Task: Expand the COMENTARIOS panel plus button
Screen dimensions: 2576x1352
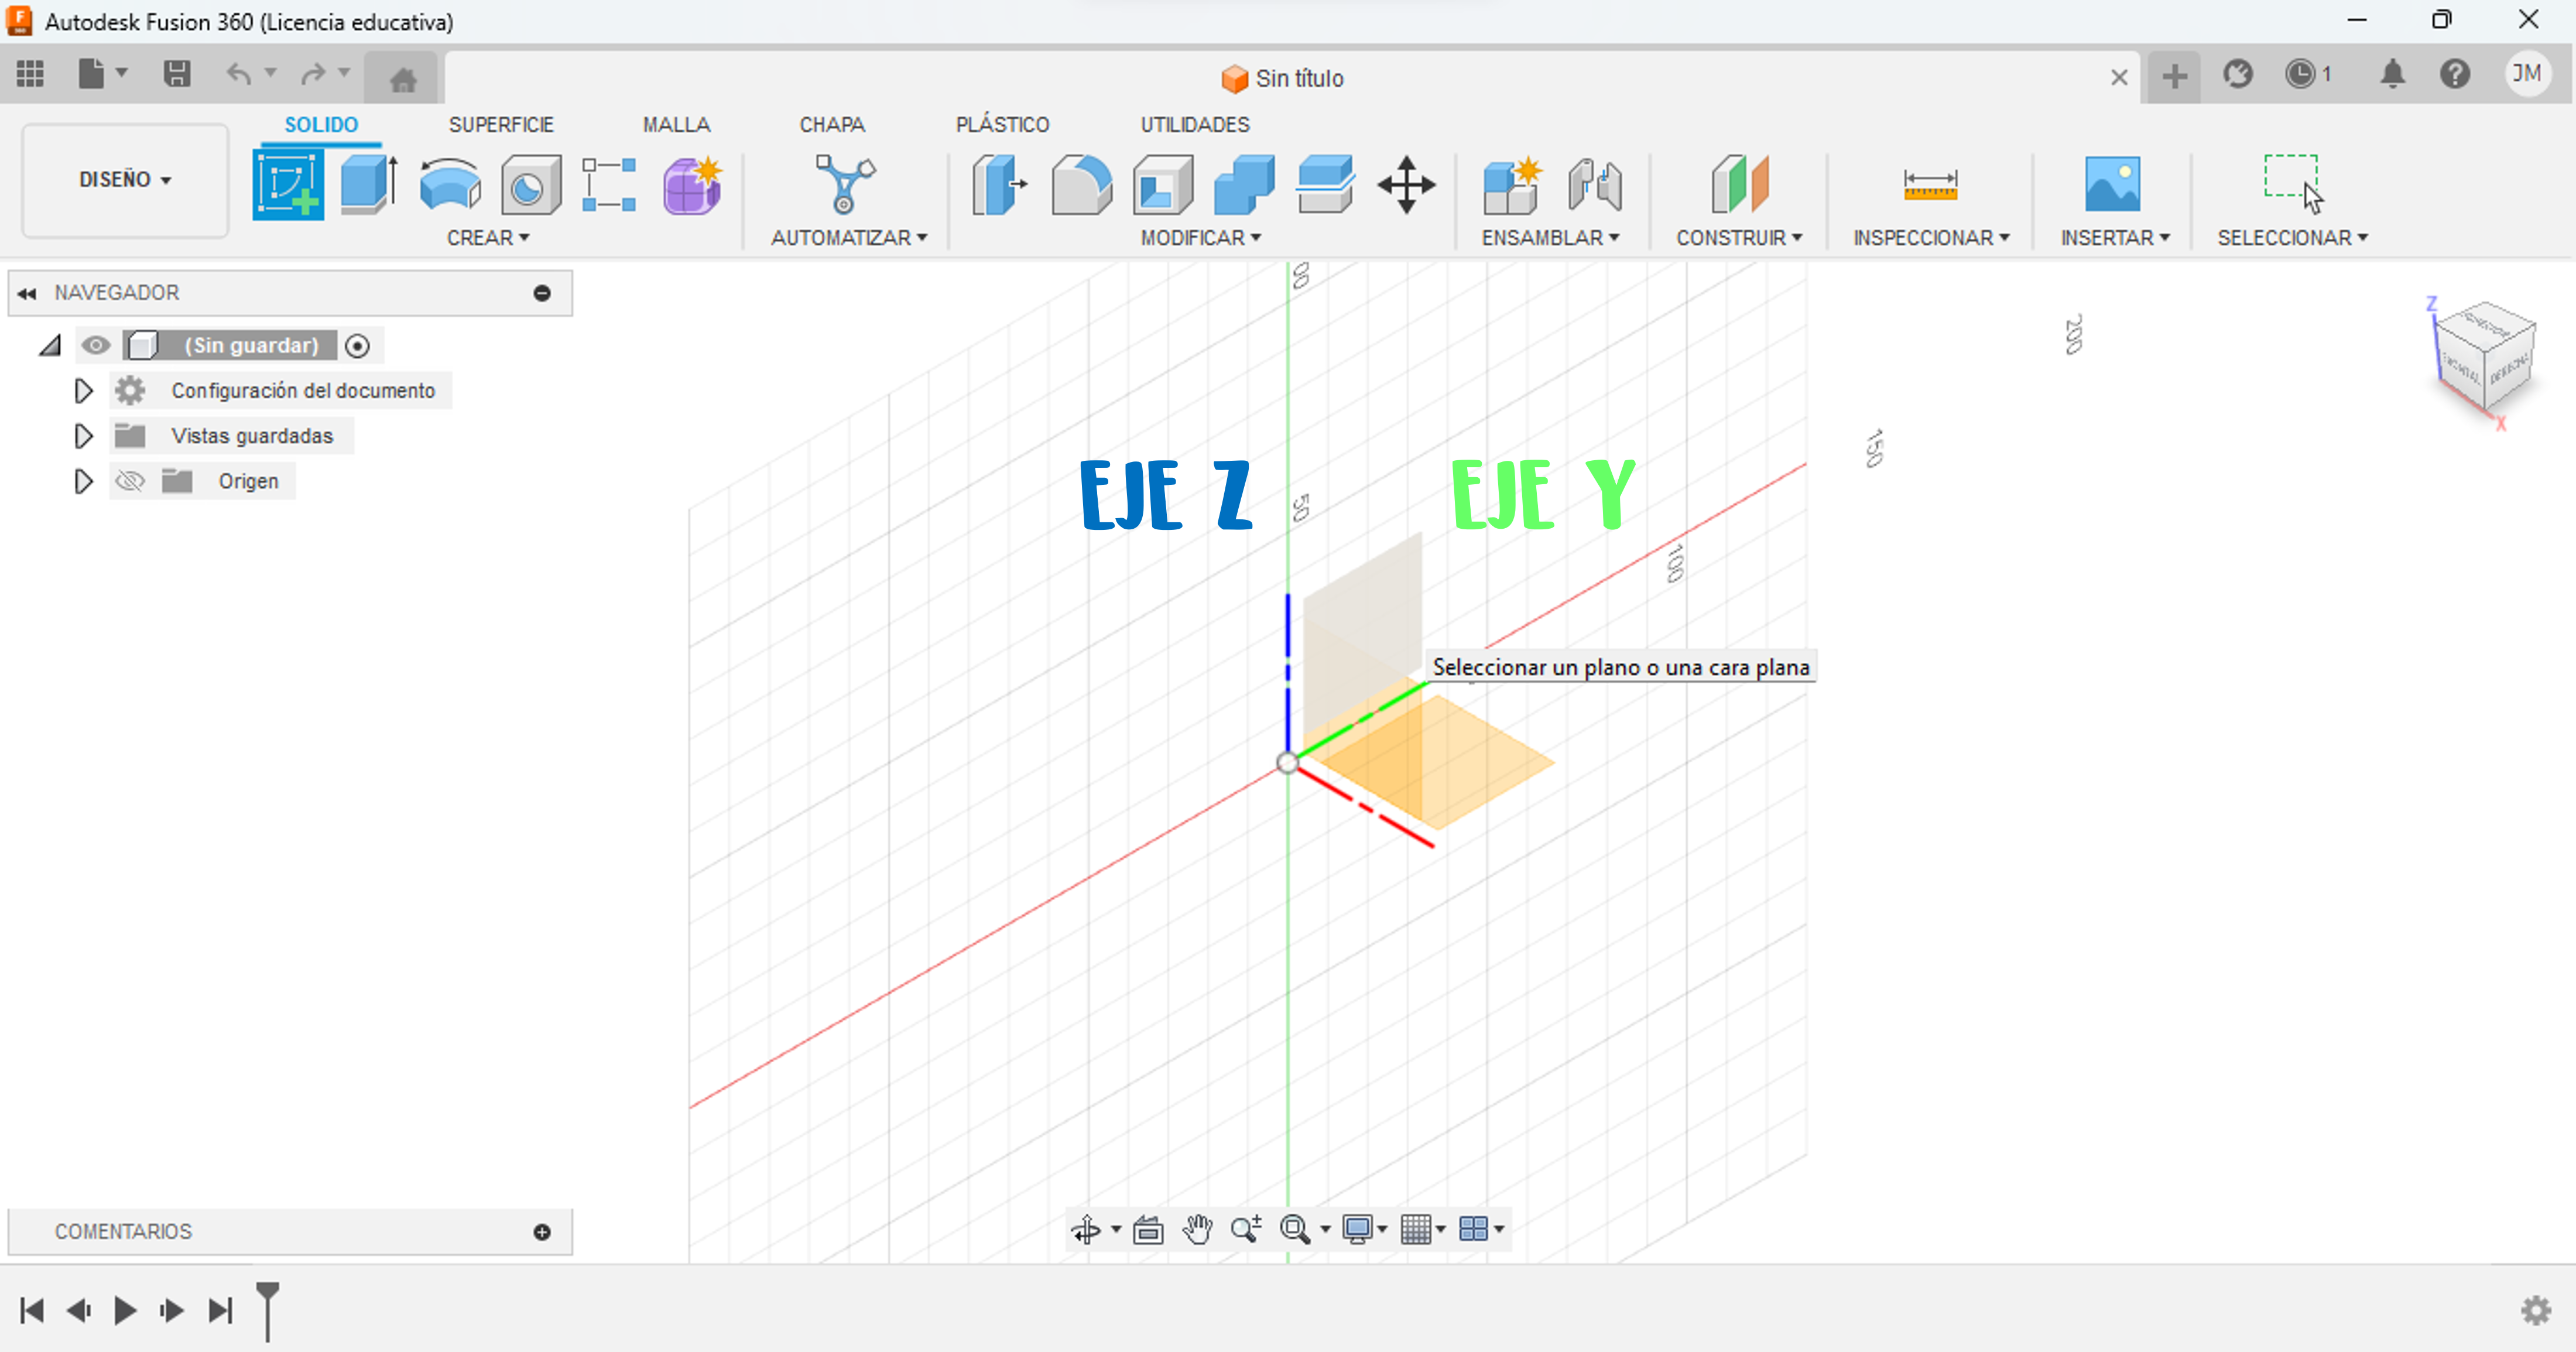Action: click(x=542, y=1232)
